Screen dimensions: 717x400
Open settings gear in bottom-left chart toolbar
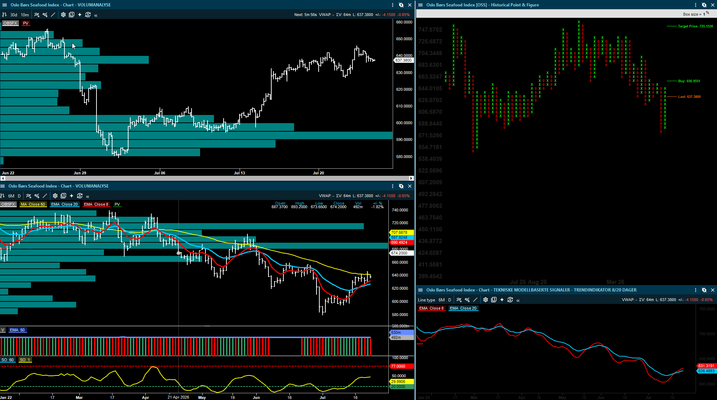(x=55, y=196)
